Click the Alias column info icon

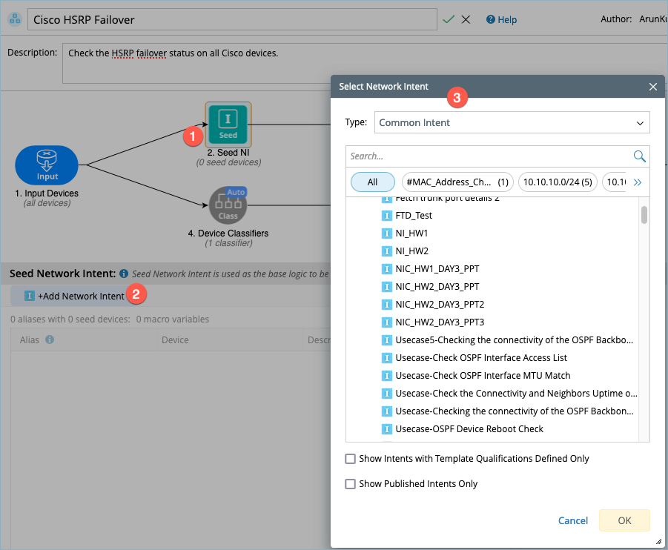click(x=50, y=339)
